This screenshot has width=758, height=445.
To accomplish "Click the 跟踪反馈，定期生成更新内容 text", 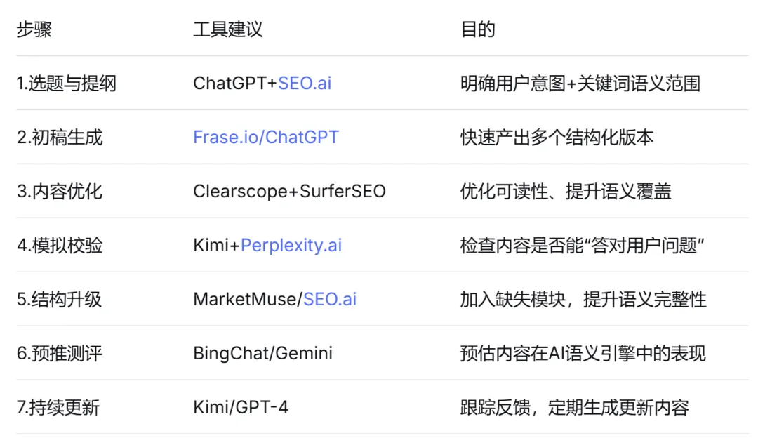I will [x=574, y=407].
